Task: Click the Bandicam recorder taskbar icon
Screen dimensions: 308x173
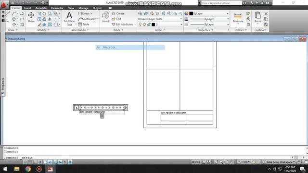Action: (39, 169)
